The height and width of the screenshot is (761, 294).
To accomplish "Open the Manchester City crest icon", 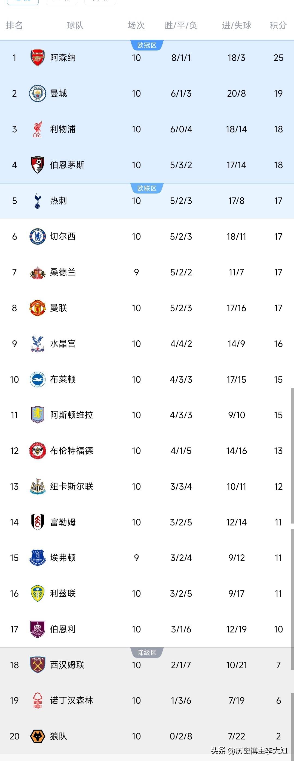I will point(37,93).
